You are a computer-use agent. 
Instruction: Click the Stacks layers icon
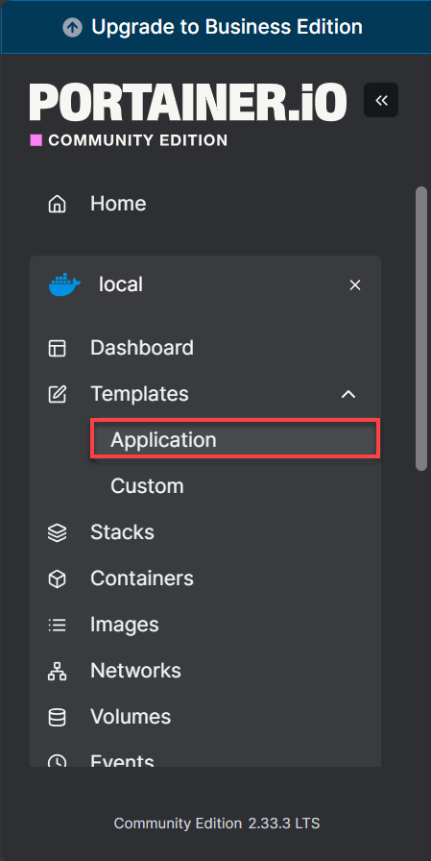tap(57, 532)
